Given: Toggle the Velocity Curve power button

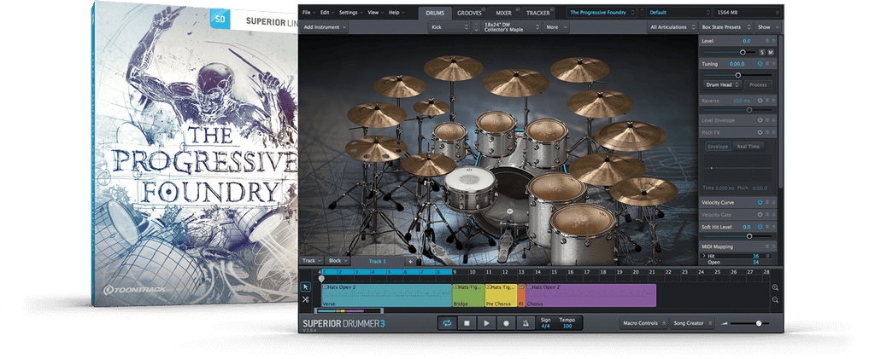Looking at the screenshot, I should (760, 203).
